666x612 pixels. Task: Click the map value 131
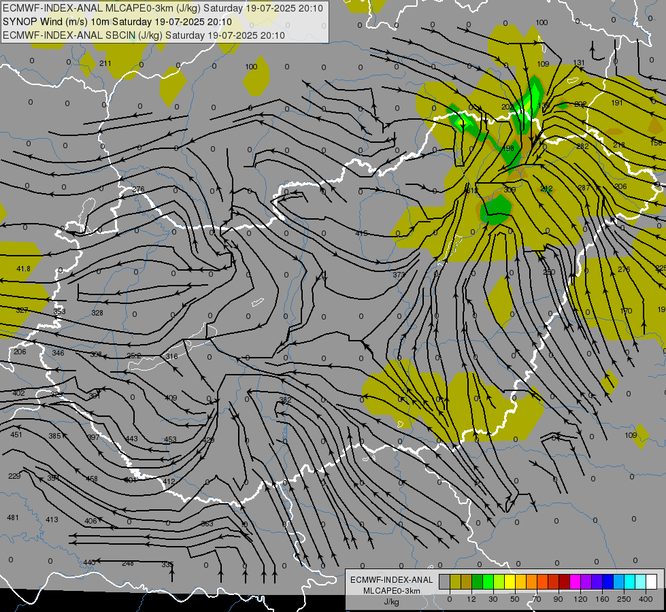(579, 63)
